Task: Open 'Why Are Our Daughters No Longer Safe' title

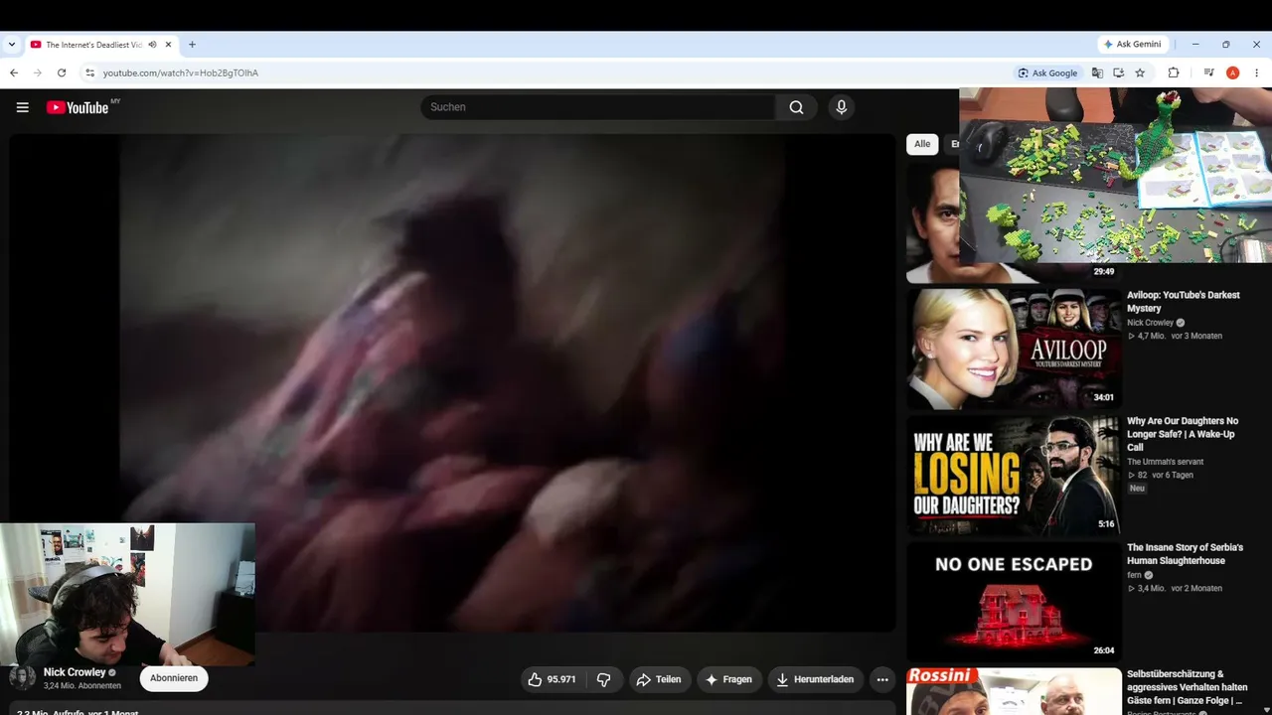Action: click(1183, 434)
